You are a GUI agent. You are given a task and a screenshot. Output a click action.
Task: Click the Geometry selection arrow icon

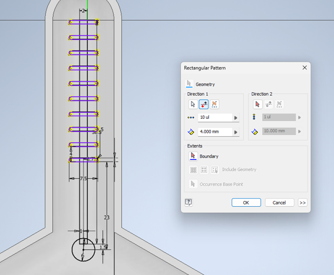coord(189,83)
